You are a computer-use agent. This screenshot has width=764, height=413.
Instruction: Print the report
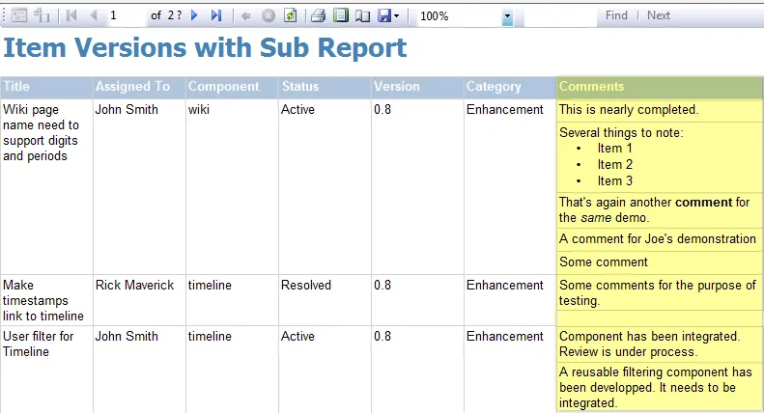click(x=318, y=15)
